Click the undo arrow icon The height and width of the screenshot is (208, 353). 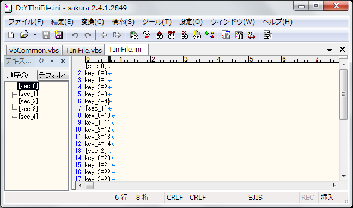point(75,35)
